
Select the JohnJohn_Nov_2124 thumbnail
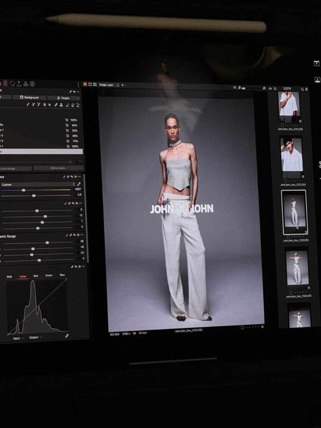[297, 268]
